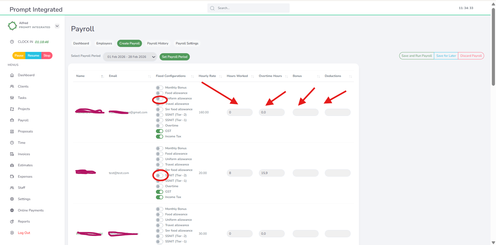Screen dimensions: 496x245
Task: Select the Invoices sidebar icon
Action: pos(12,154)
